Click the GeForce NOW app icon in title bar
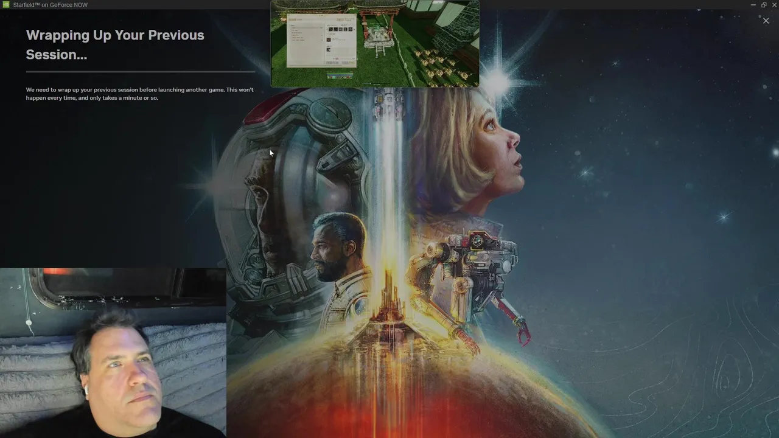Screen dimensions: 779x438 coord(6,4)
